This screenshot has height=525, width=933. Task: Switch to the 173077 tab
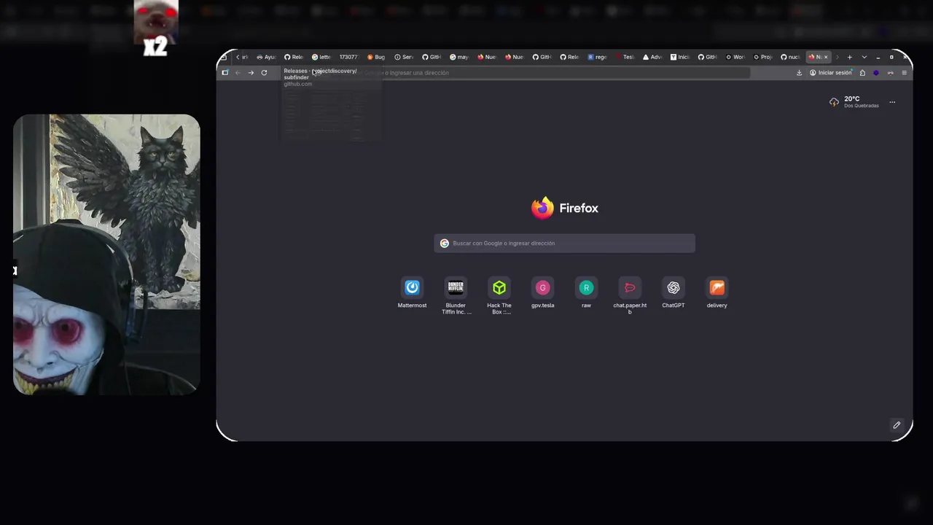[348, 57]
